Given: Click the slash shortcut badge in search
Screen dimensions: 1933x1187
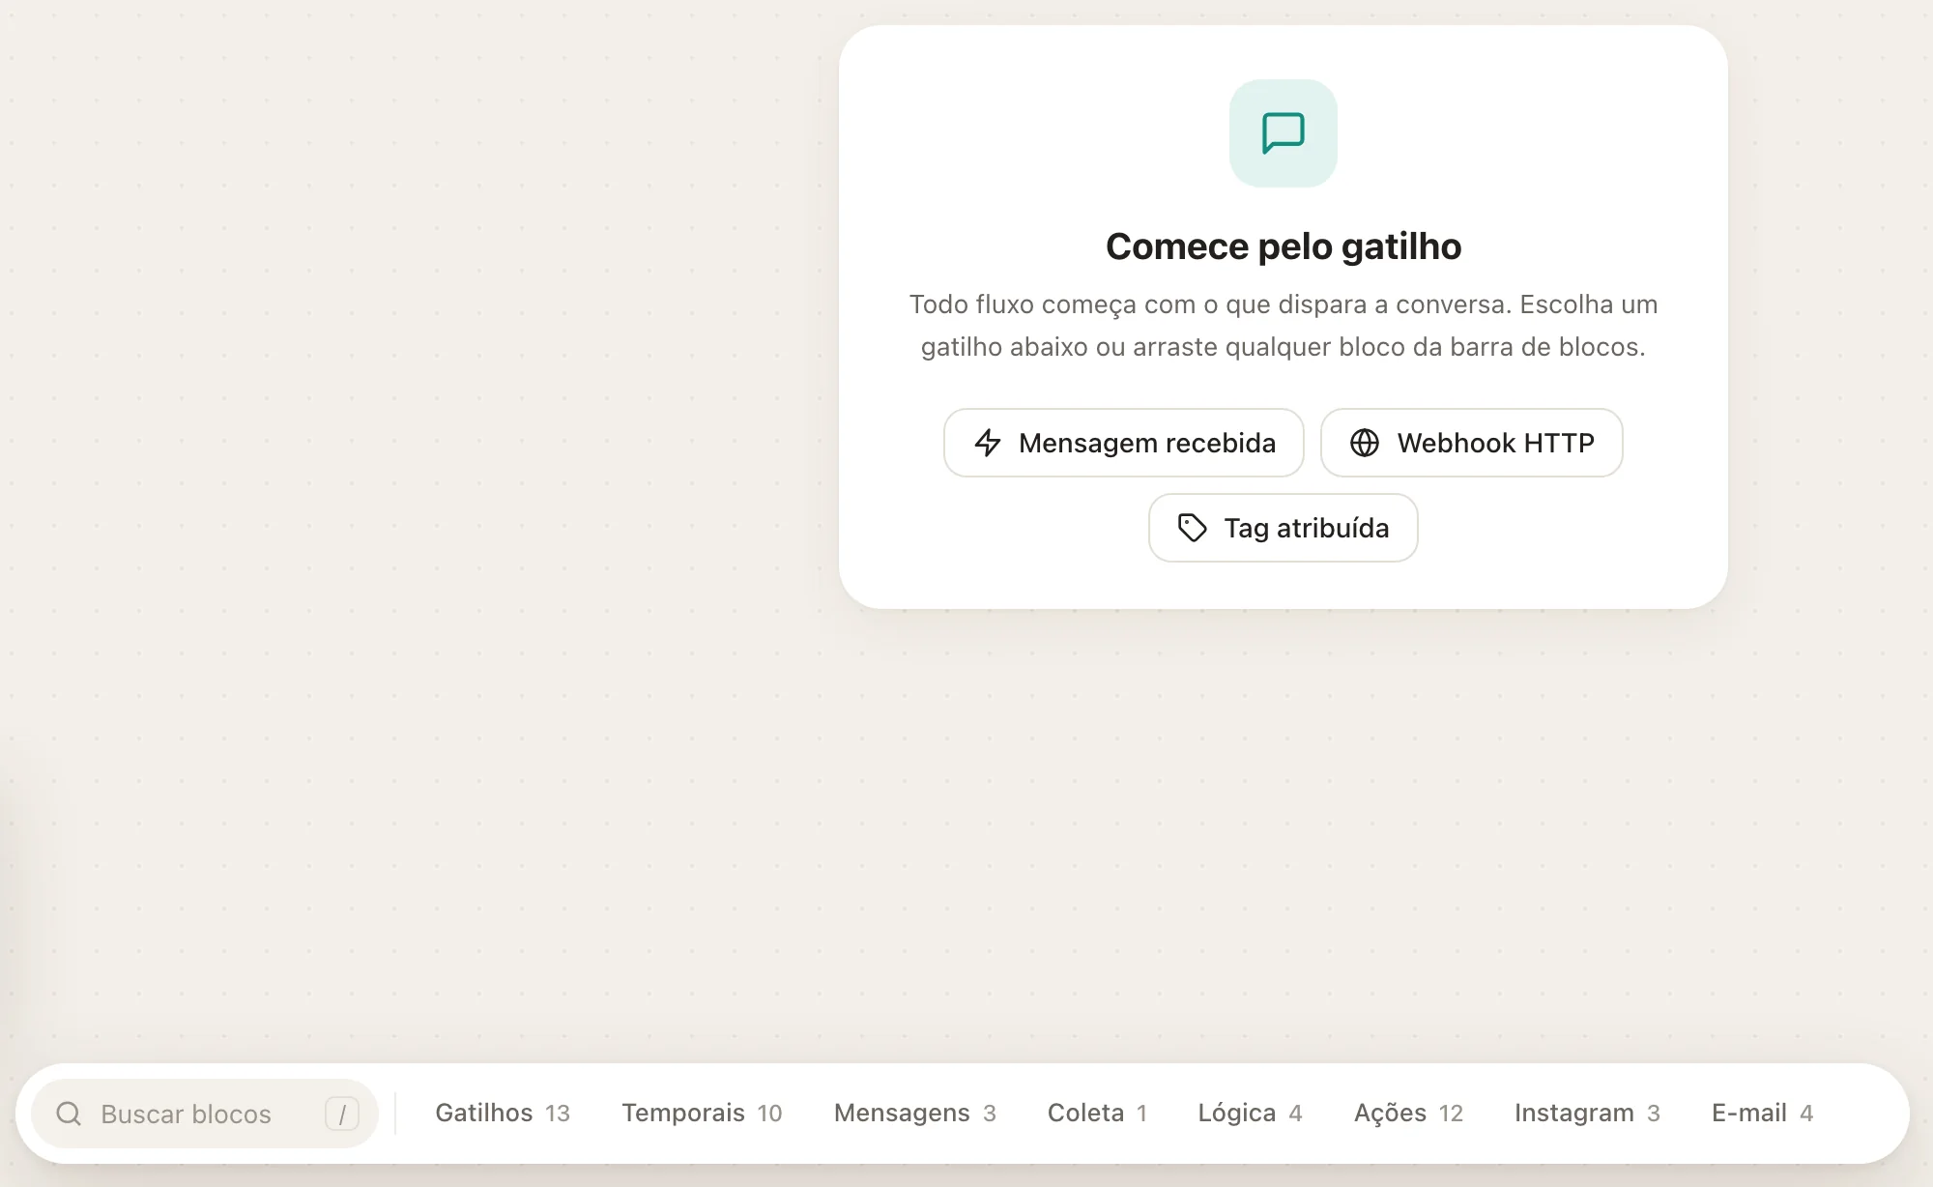Looking at the screenshot, I should click(x=342, y=1114).
